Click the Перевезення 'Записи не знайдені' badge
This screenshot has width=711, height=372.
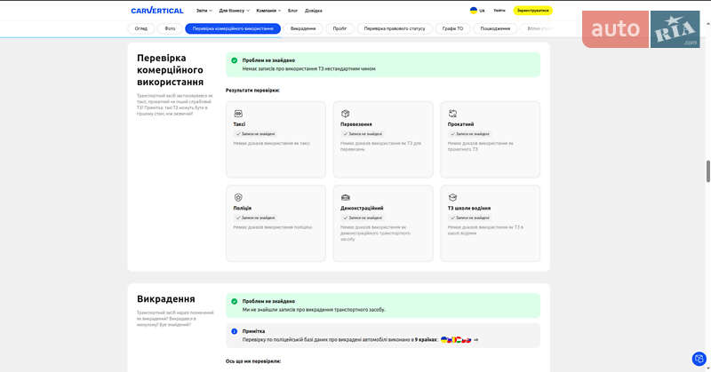click(x=363, y=134)
